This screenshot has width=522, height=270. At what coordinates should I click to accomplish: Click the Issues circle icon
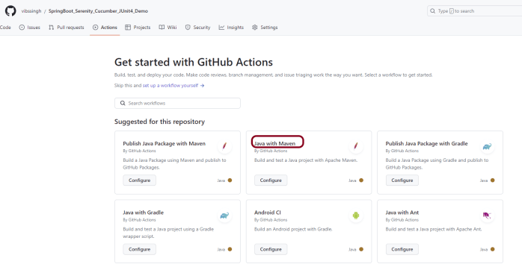tap(22, 28)
